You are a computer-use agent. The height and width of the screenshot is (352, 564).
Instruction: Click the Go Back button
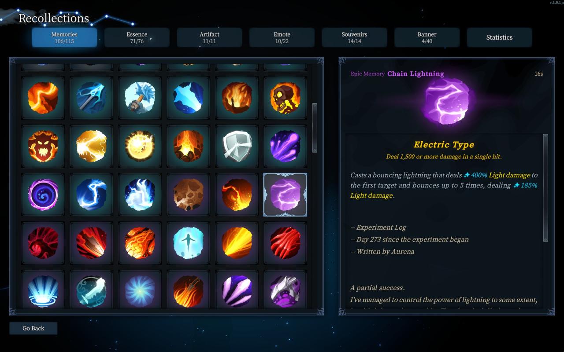[33, 328]
